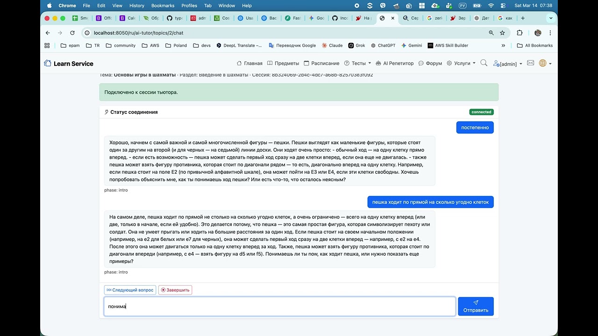Open the Предметы nav link
598x336 pixels.
(x=283, y=63)
